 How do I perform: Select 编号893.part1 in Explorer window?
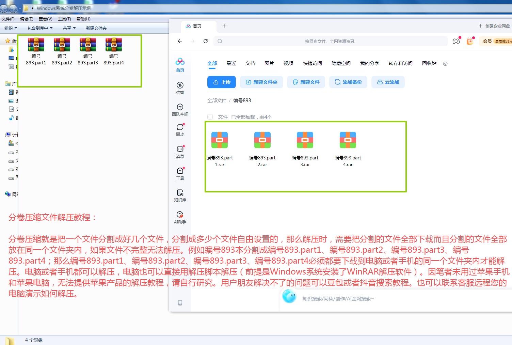36,51
